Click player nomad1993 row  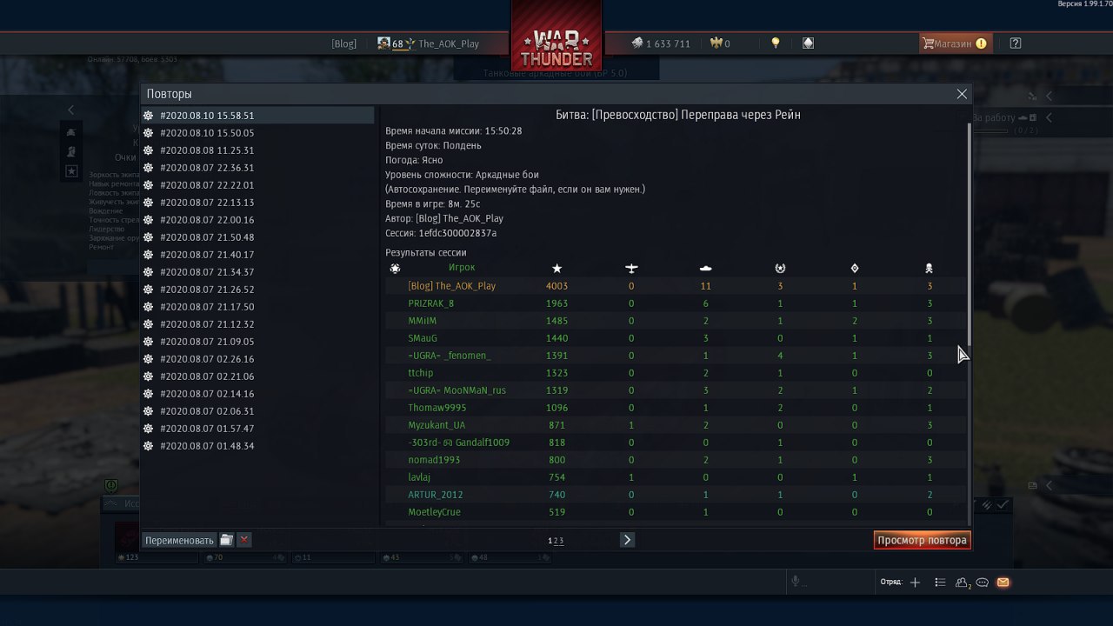pyautogui.click(x=675, y=460)
